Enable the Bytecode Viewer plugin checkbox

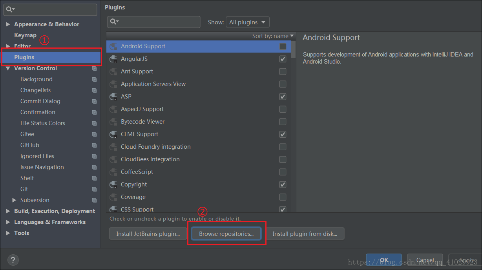(283, 122)
